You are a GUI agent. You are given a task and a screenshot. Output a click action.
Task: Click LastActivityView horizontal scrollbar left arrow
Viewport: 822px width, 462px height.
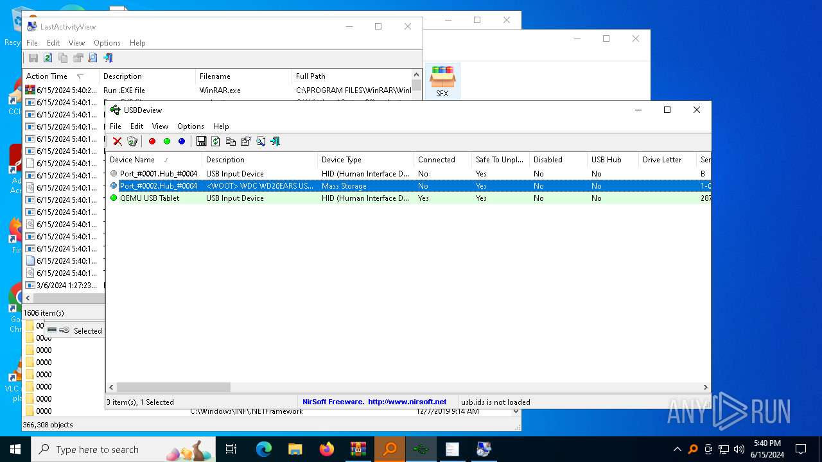(x=28, y=298)
